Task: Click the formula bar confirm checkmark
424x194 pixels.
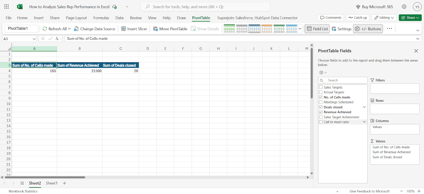Action: [x=50, y=39]
